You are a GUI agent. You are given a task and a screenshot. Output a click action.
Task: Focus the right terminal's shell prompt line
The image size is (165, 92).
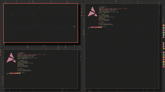click(x=95, y=27)
